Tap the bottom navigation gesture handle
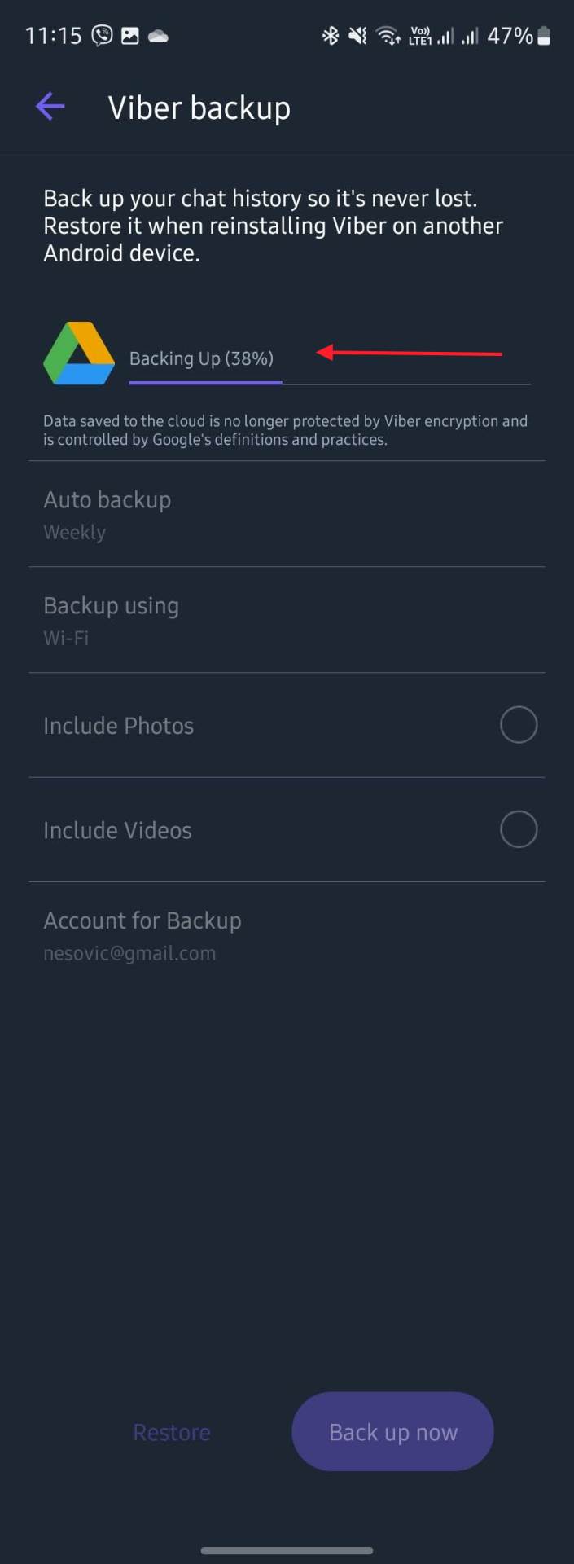 point(287,1550)
